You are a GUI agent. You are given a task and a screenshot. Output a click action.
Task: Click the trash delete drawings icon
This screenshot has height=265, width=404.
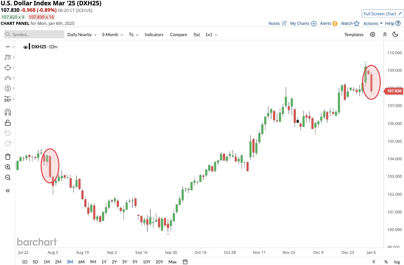8,157
